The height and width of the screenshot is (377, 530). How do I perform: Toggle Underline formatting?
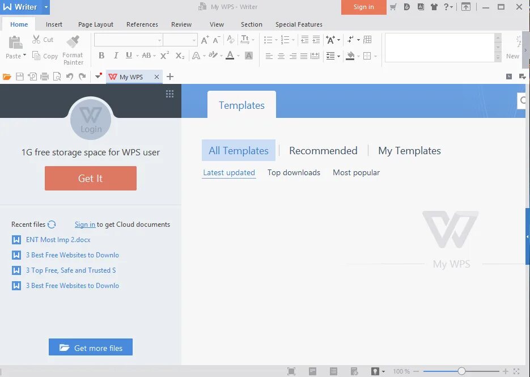pyautogui.click(x=129, y=56)
